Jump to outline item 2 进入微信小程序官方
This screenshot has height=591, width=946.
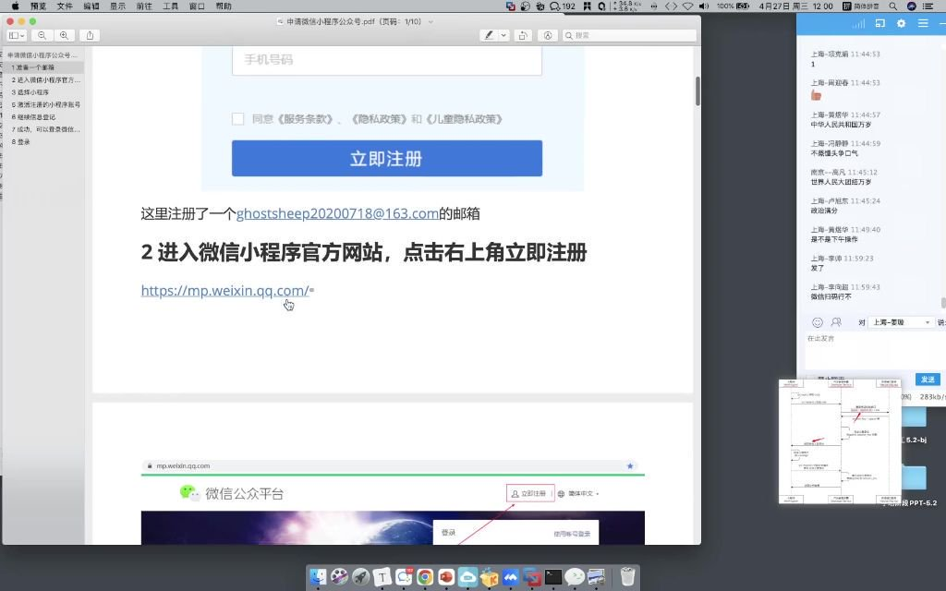pyautogui.click(x=46, y=79)
